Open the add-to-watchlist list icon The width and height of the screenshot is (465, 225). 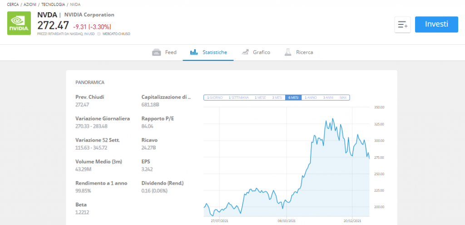(x=402, y=24)
